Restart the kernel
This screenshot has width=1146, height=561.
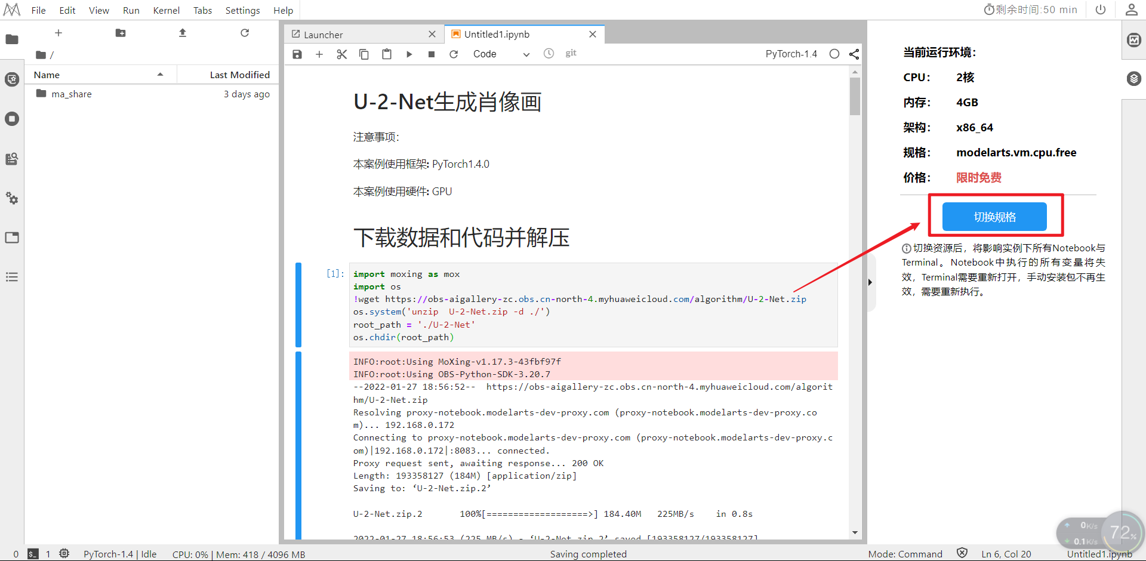[x=454, y=54]
